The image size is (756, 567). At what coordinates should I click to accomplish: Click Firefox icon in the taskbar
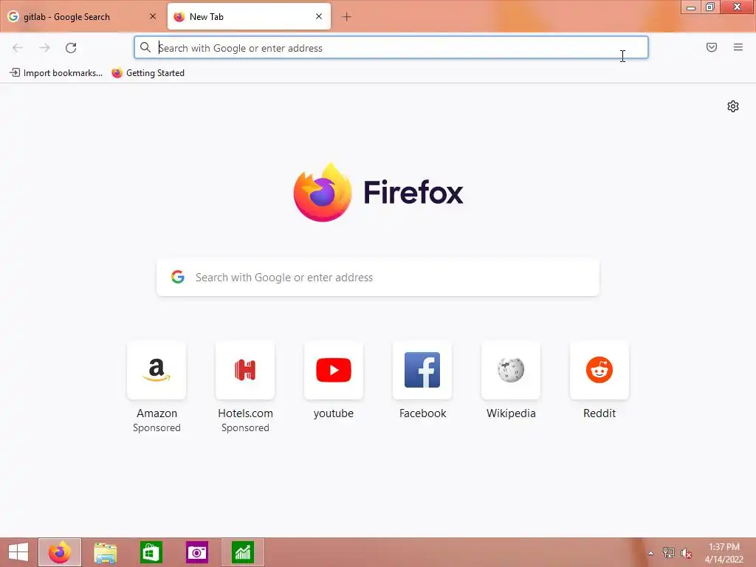[60, 552]
